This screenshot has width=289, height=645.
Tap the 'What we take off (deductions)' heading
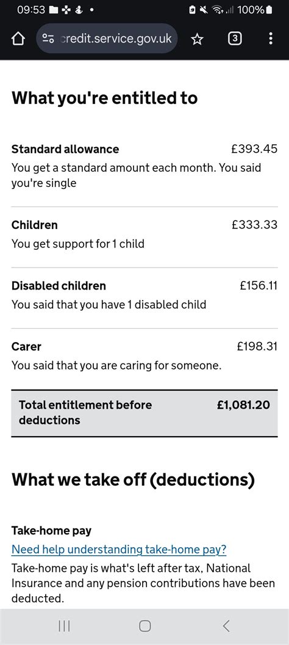coord(133,479)
